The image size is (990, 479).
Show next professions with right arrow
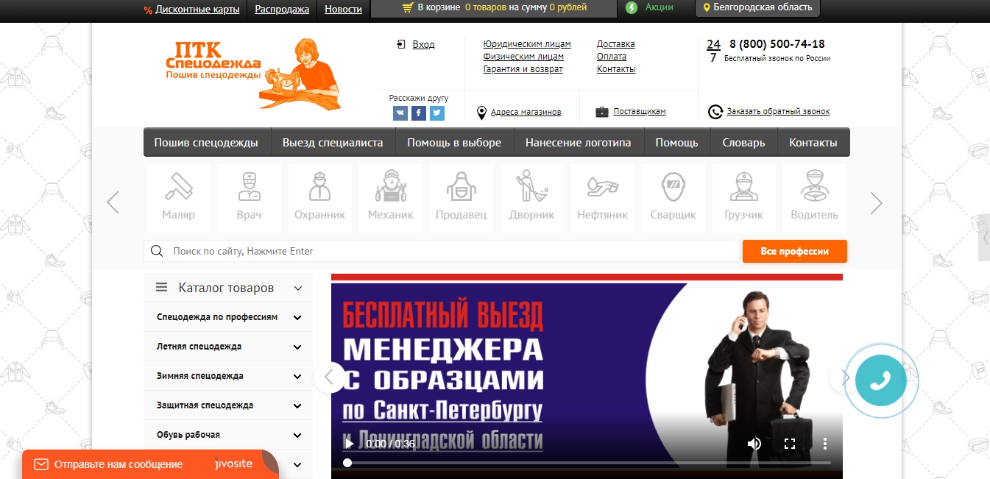(x=876, y=202)
